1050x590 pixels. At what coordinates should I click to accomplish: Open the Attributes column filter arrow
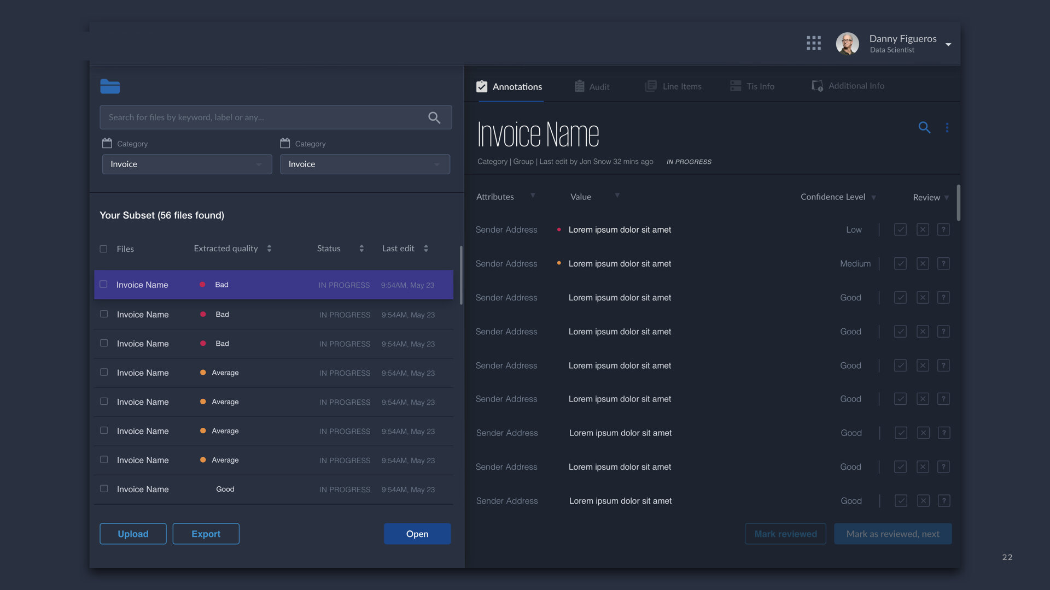click(x=533, y=195)
